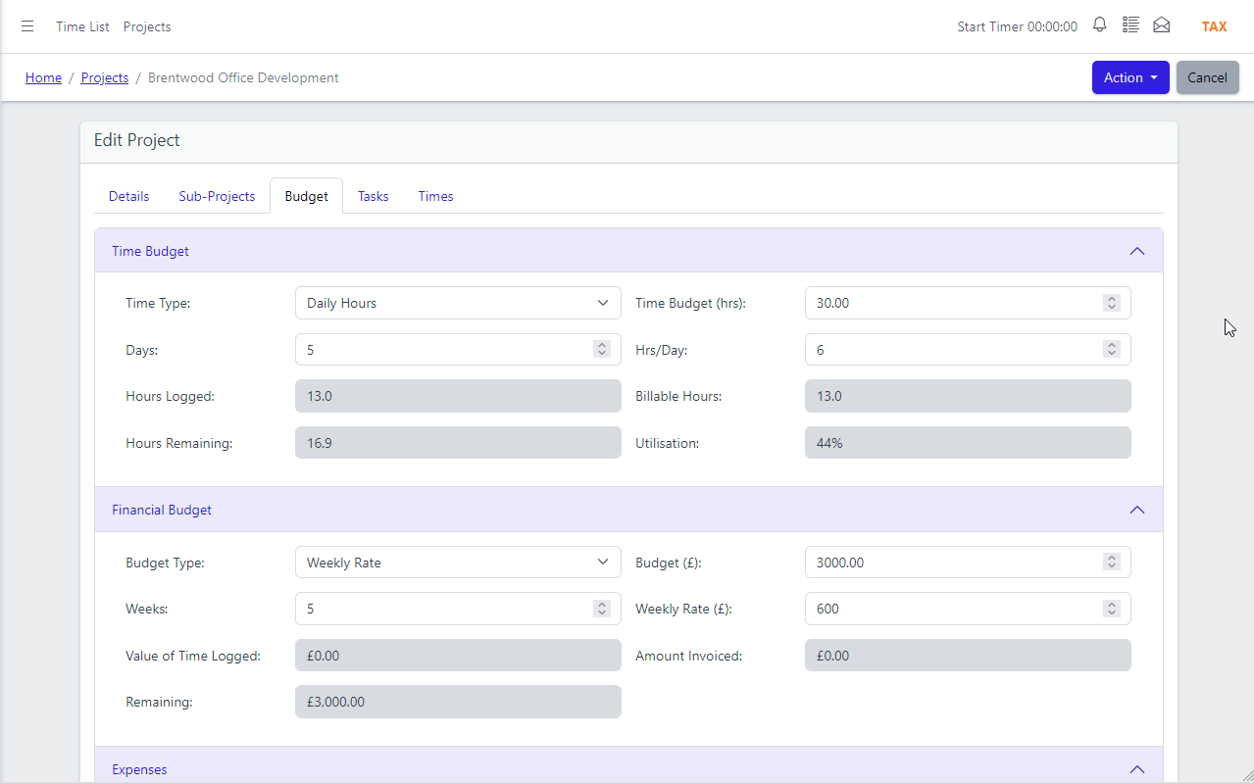Open the notifications bell
The image size is (1254, 783).
coord(1100,25)
